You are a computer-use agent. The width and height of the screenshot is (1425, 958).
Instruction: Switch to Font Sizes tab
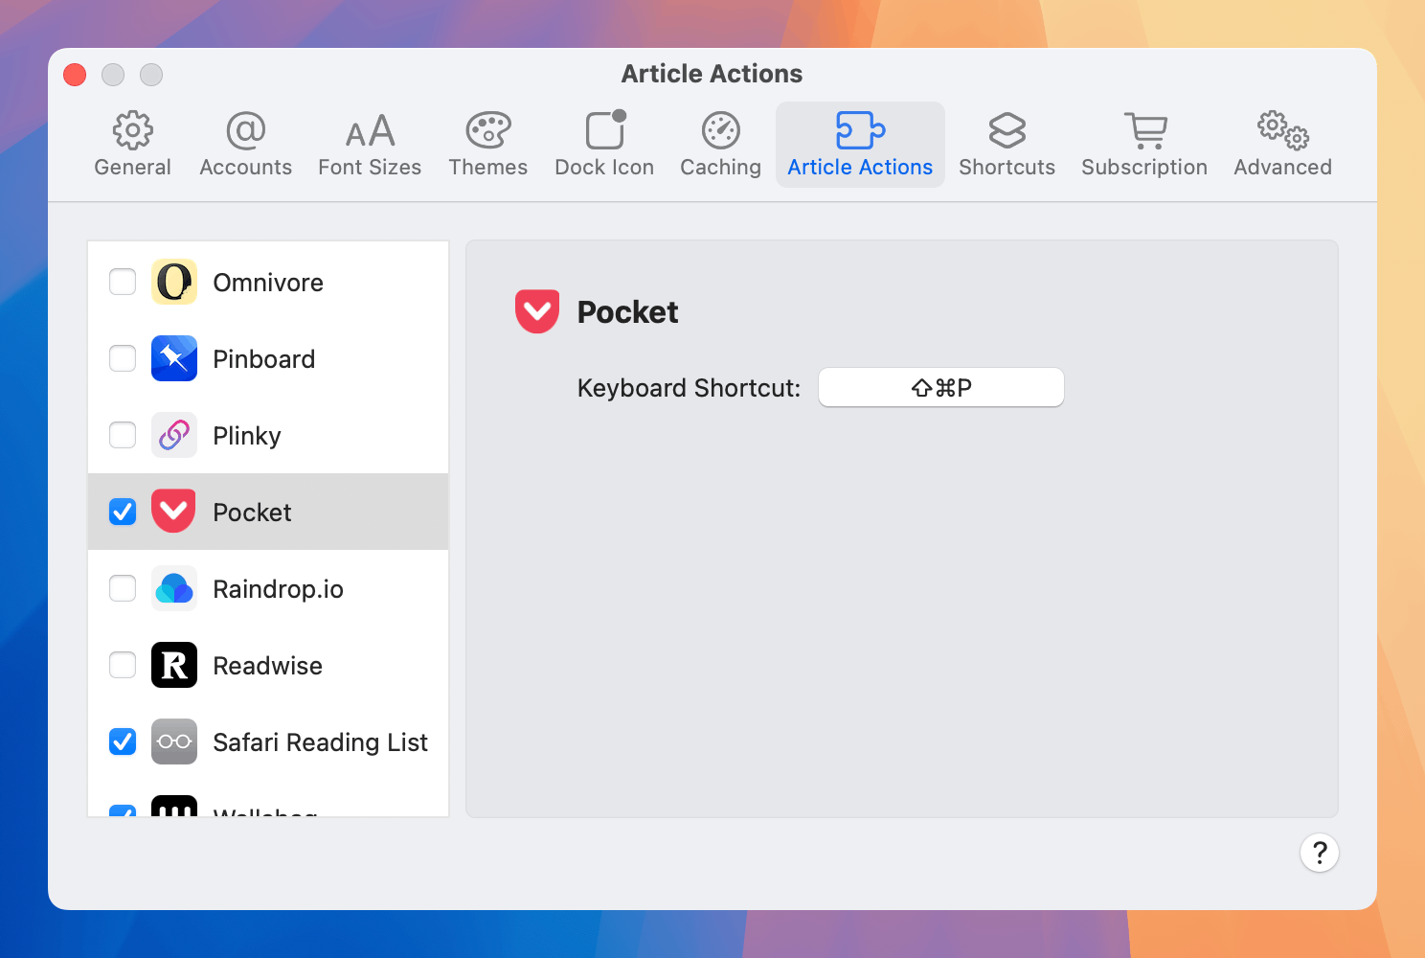coord(370,145)
